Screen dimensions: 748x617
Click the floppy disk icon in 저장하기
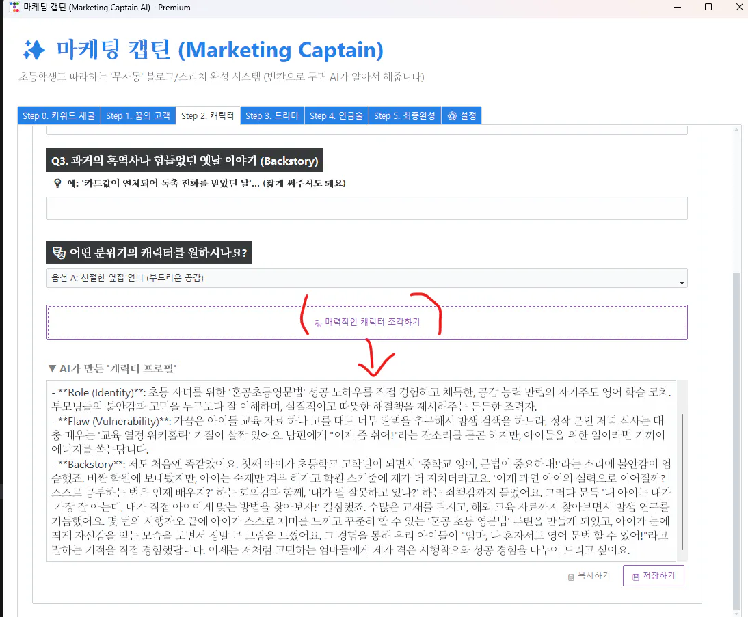pos(635,577)
